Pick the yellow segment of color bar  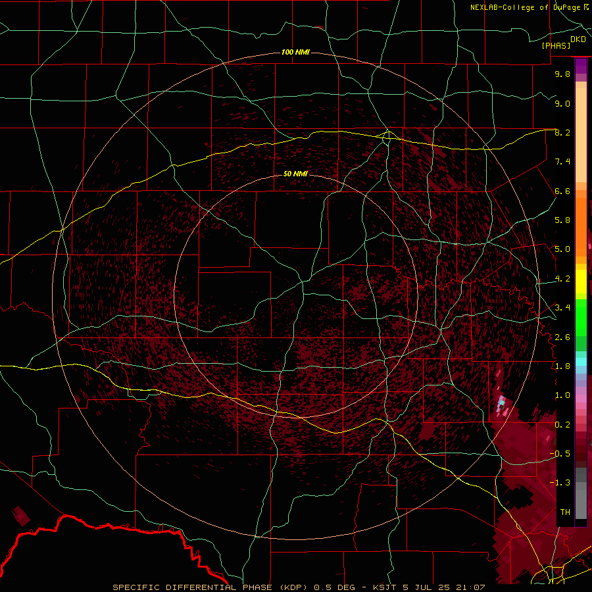click(x=581, y=282)
